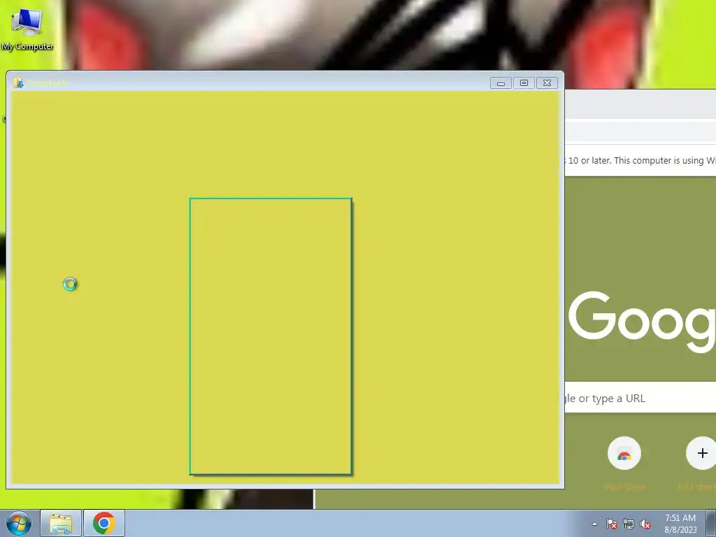The height and width of the screenshot is (537, 716).
Task: Click the Google logo in Chrome
Action: click(x=642, y=322)
